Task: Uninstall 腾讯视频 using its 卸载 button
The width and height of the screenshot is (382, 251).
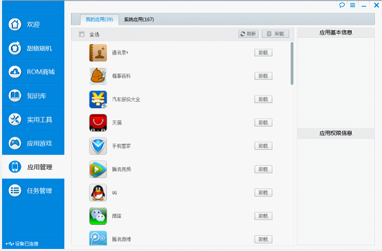Action: pos(264,169)
